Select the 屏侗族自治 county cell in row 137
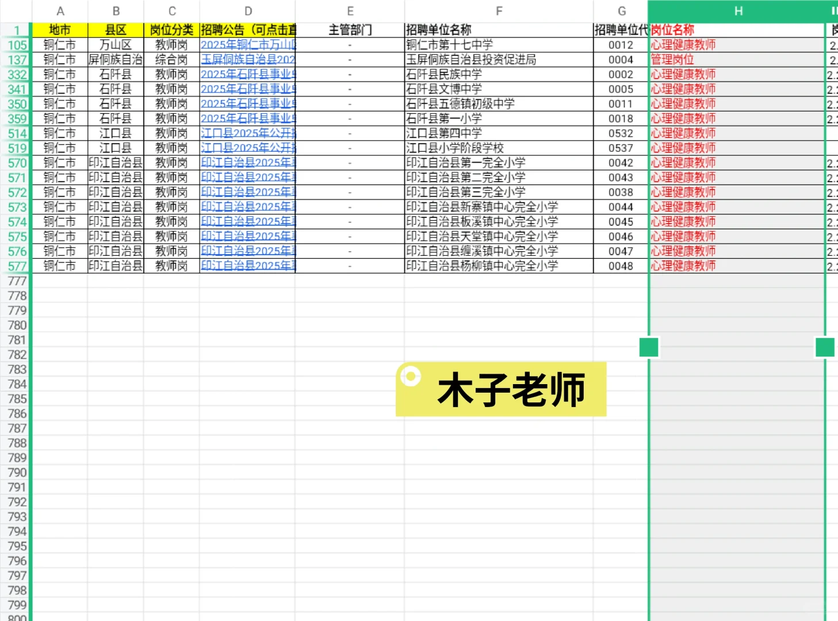The height and width of the screenshot is (621, 838). (x=116, y=60)
